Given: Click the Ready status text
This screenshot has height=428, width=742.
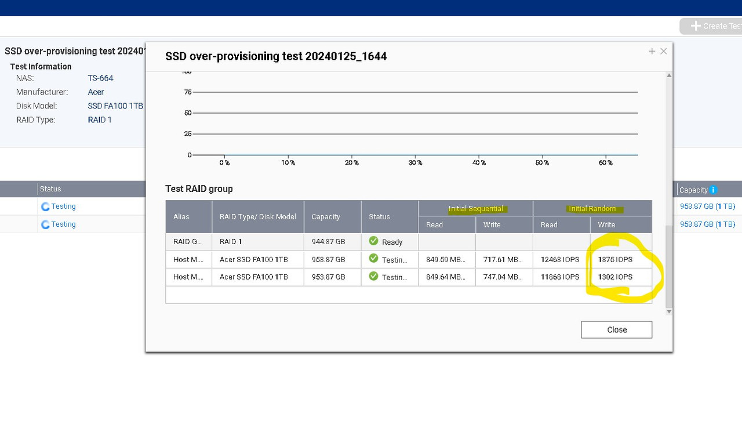Looking at the screenshot, I should click(392, 242).
